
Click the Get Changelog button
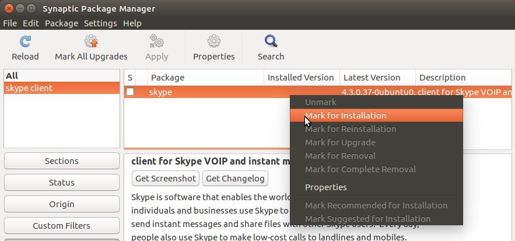(x=235, y=178)
